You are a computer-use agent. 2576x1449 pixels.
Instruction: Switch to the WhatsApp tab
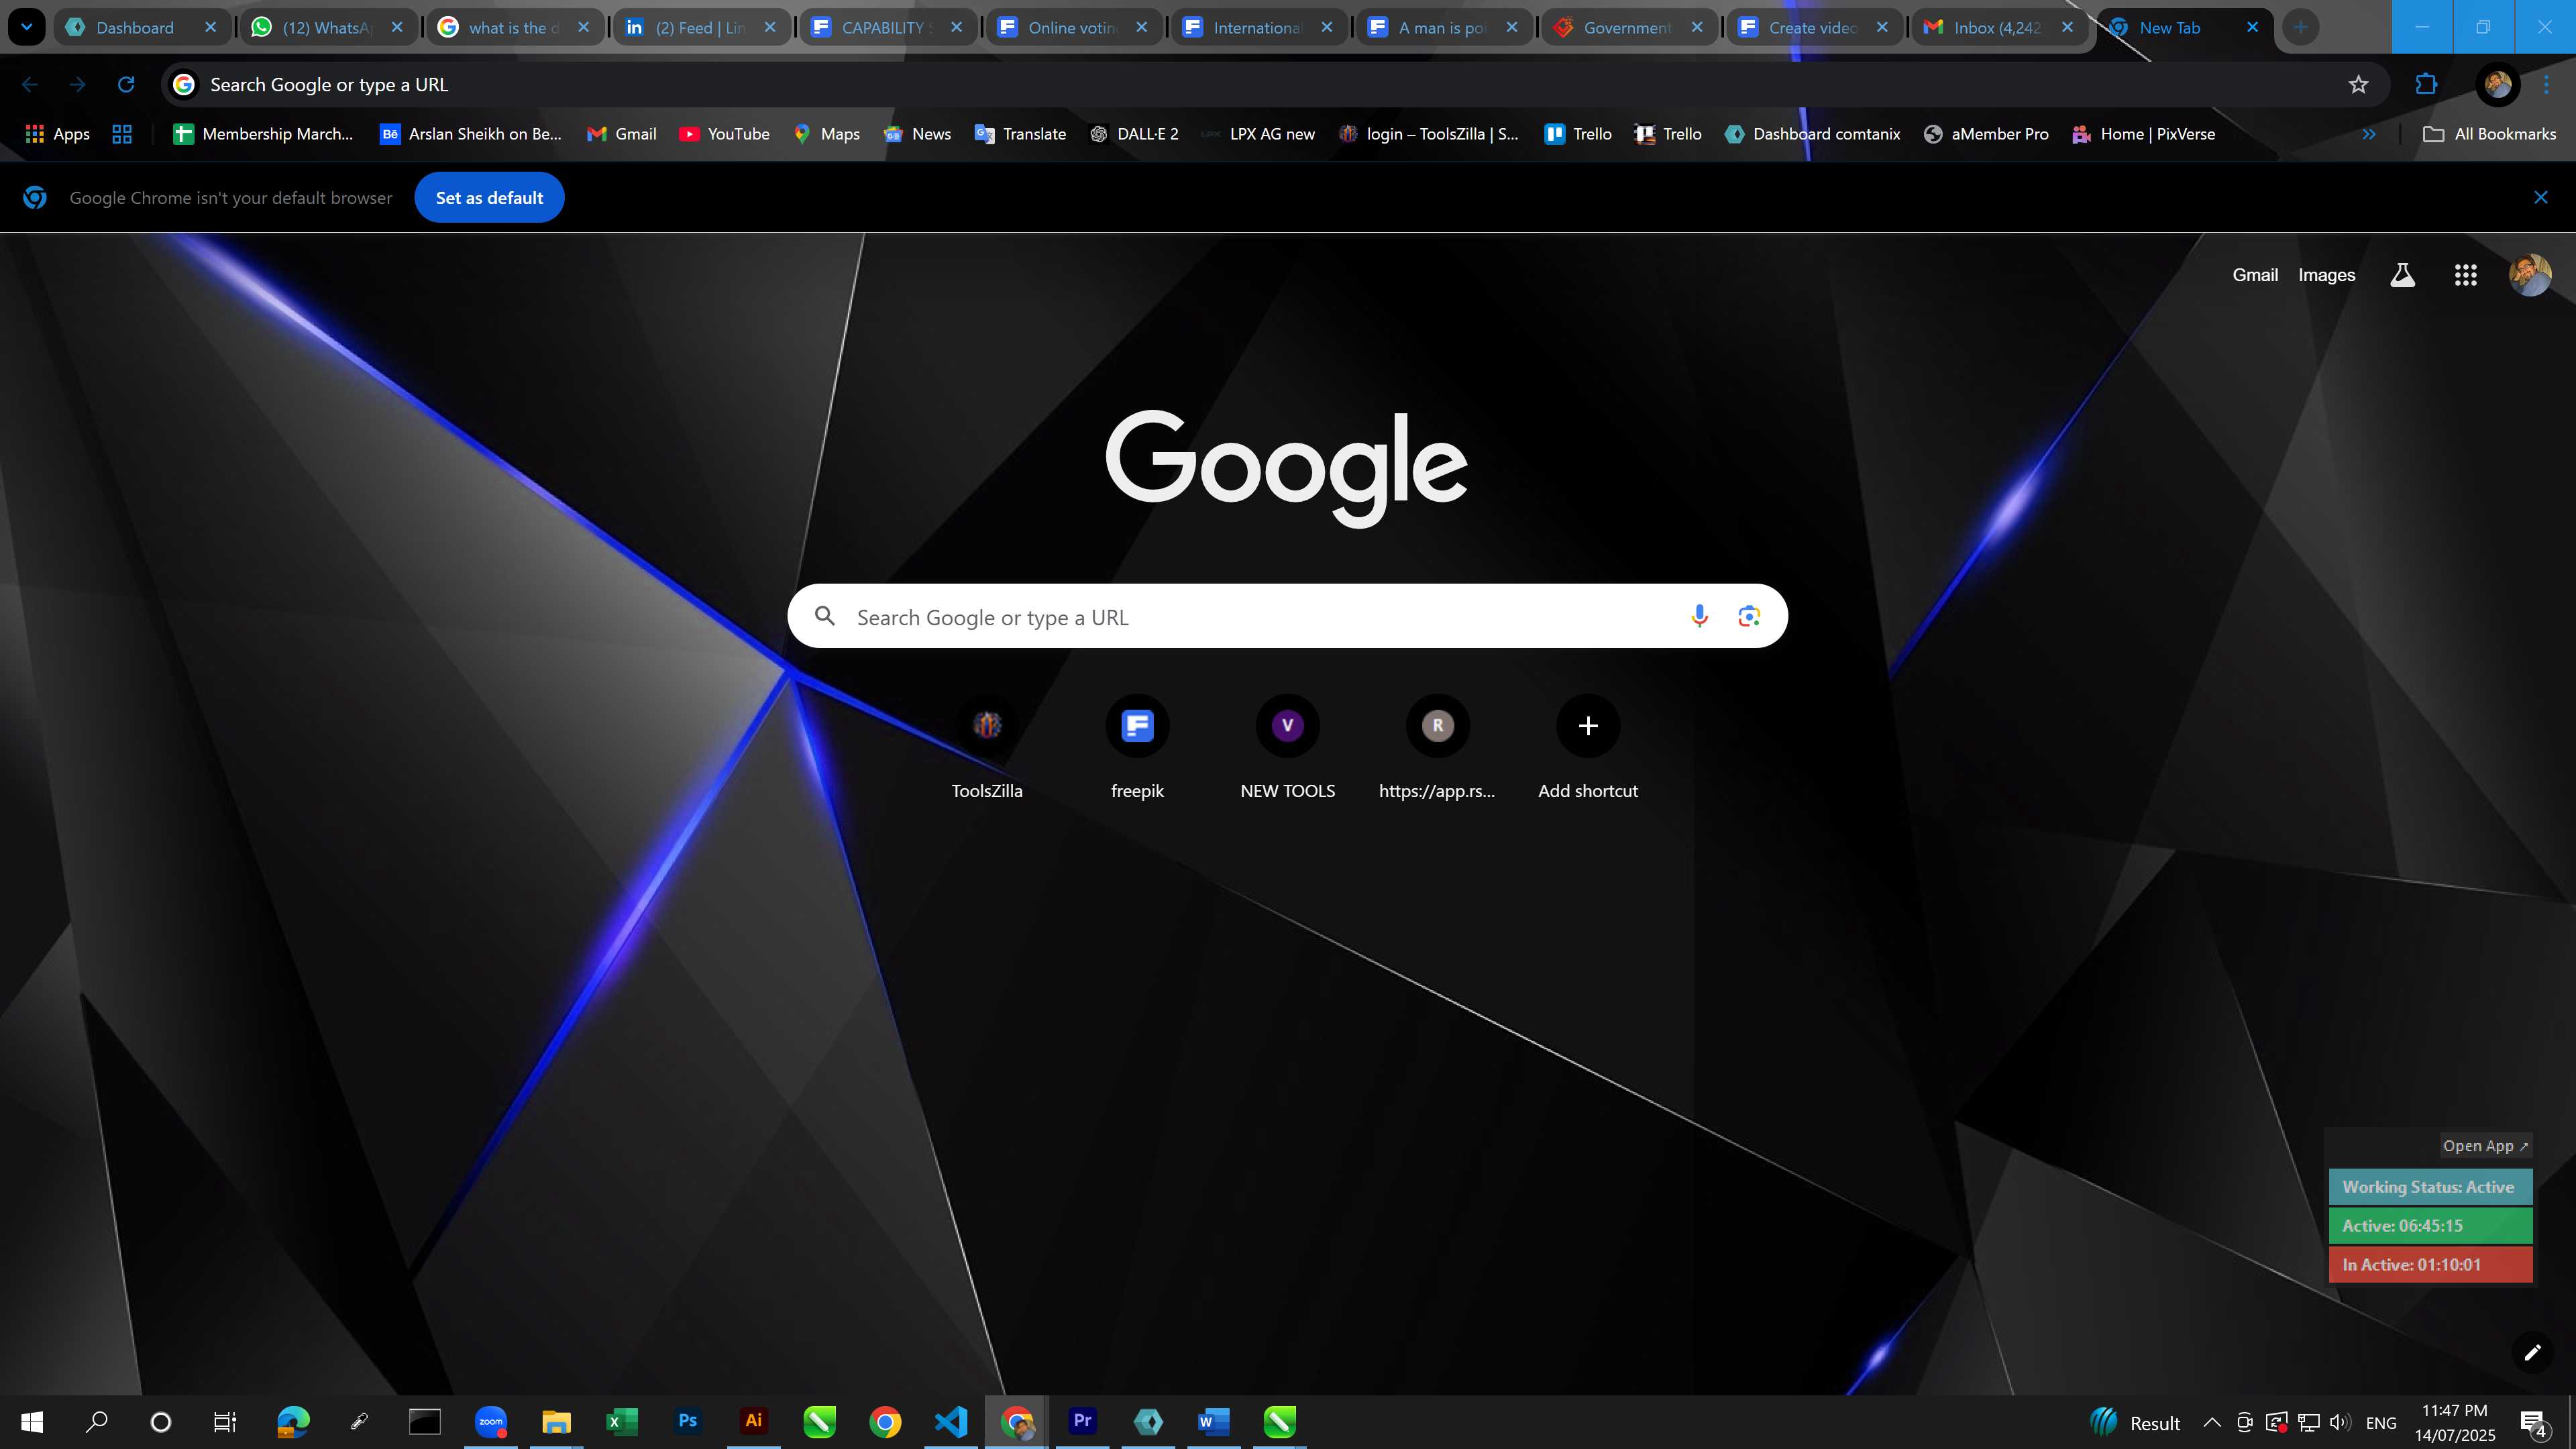tap(328, 27)
